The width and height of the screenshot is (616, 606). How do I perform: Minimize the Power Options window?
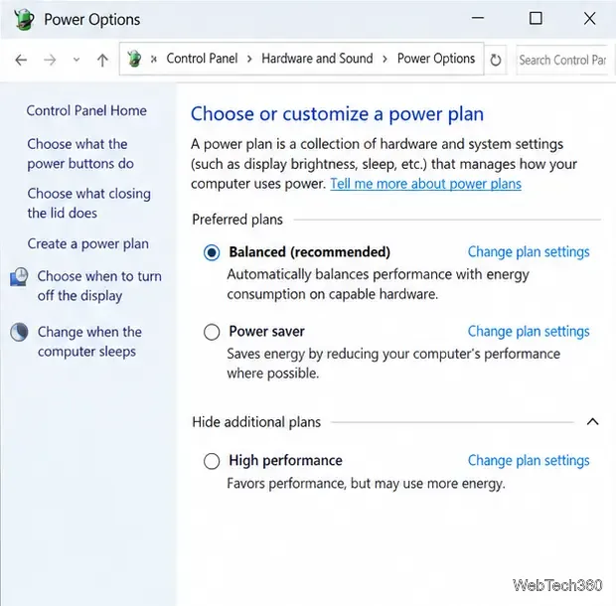[x=478, y=18]
